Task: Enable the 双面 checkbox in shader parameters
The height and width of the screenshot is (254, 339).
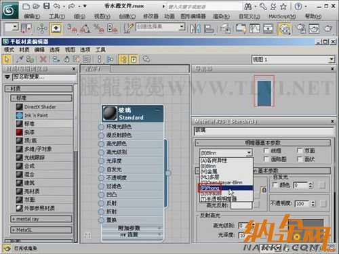Action: pos(300,150)
